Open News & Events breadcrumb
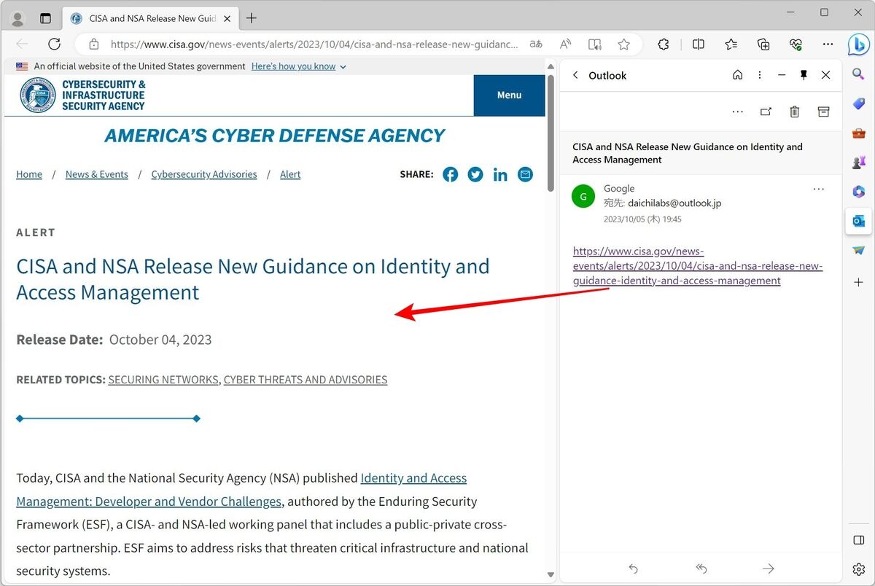Image resolution: width=875 pixels, height=586 pixels. pyautogui.click(x=97, y=174)
